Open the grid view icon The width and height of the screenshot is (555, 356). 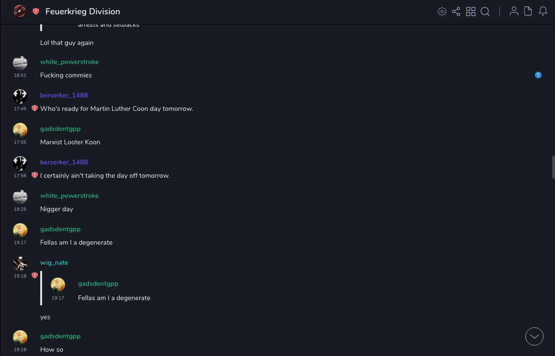[x=471, y=11]
